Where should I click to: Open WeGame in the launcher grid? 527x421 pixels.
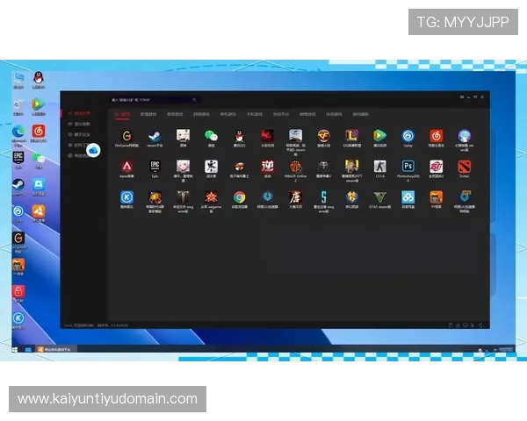click(126, 139)
